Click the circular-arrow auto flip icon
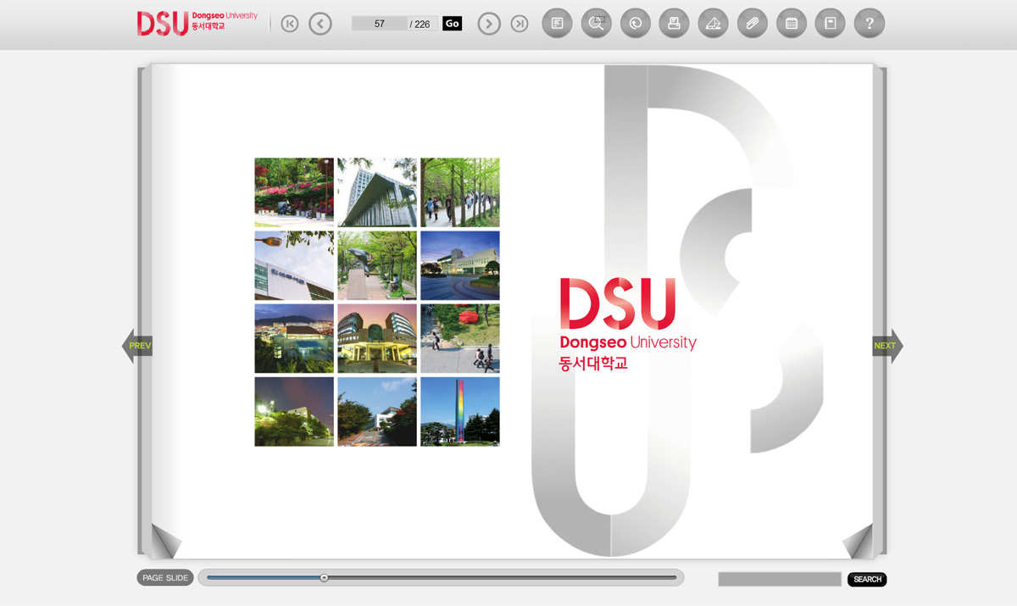 [x=635, y=24]
